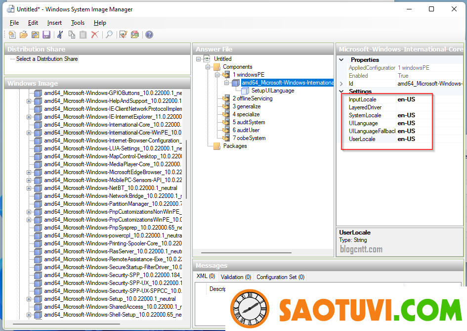
Task: Open the Tools menu
Action: point(78,23)
